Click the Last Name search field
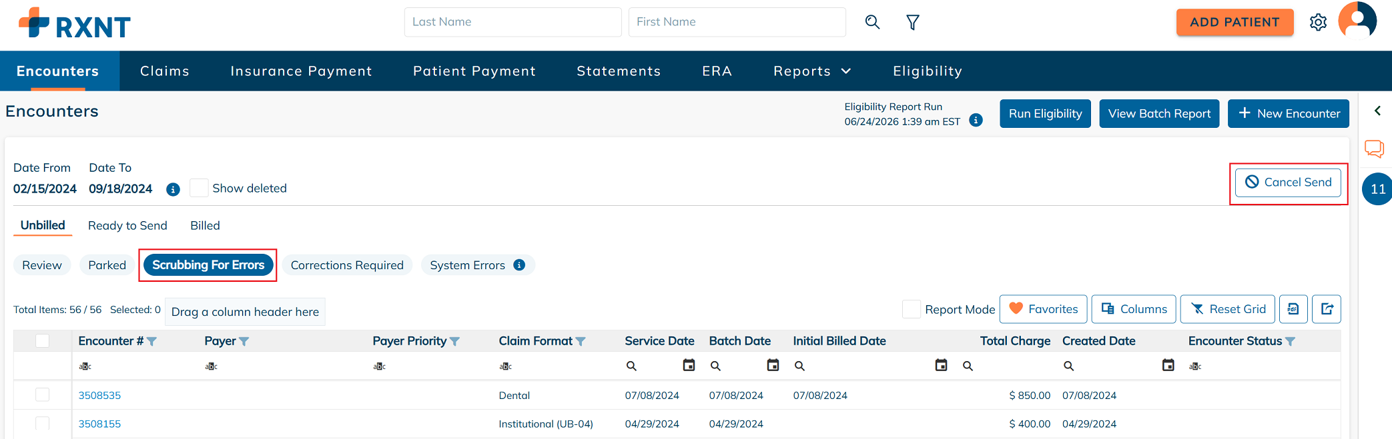Image resolution: width=1392 pixels, height=439 pixels. 512,22
